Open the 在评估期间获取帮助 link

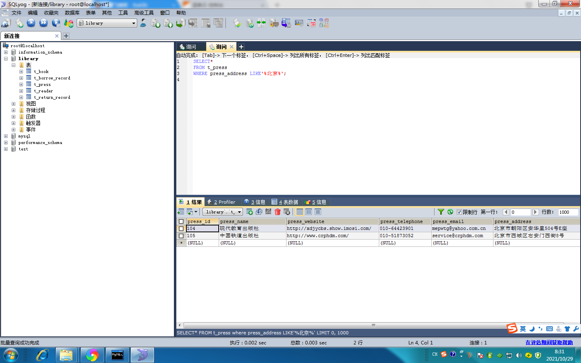tap(549, 342)
